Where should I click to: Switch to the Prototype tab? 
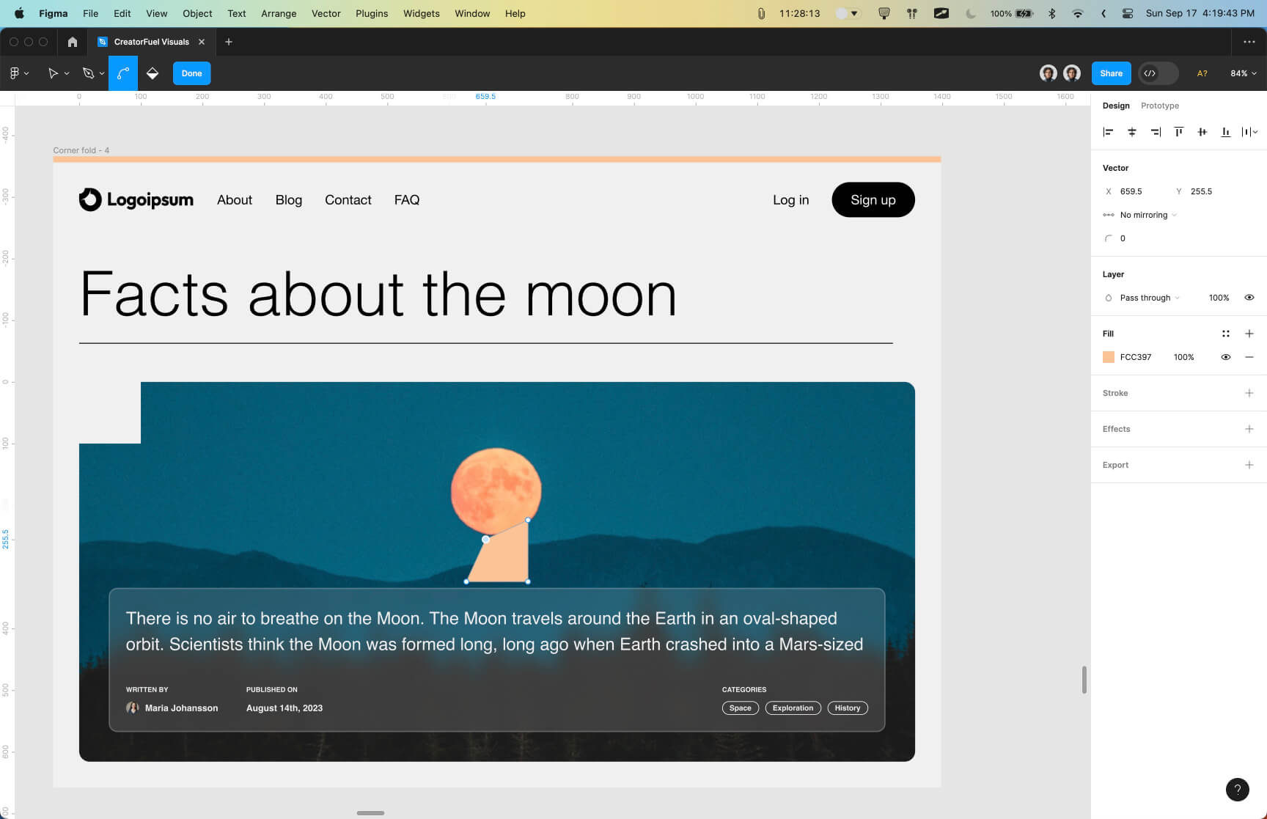coord(1159,105)
